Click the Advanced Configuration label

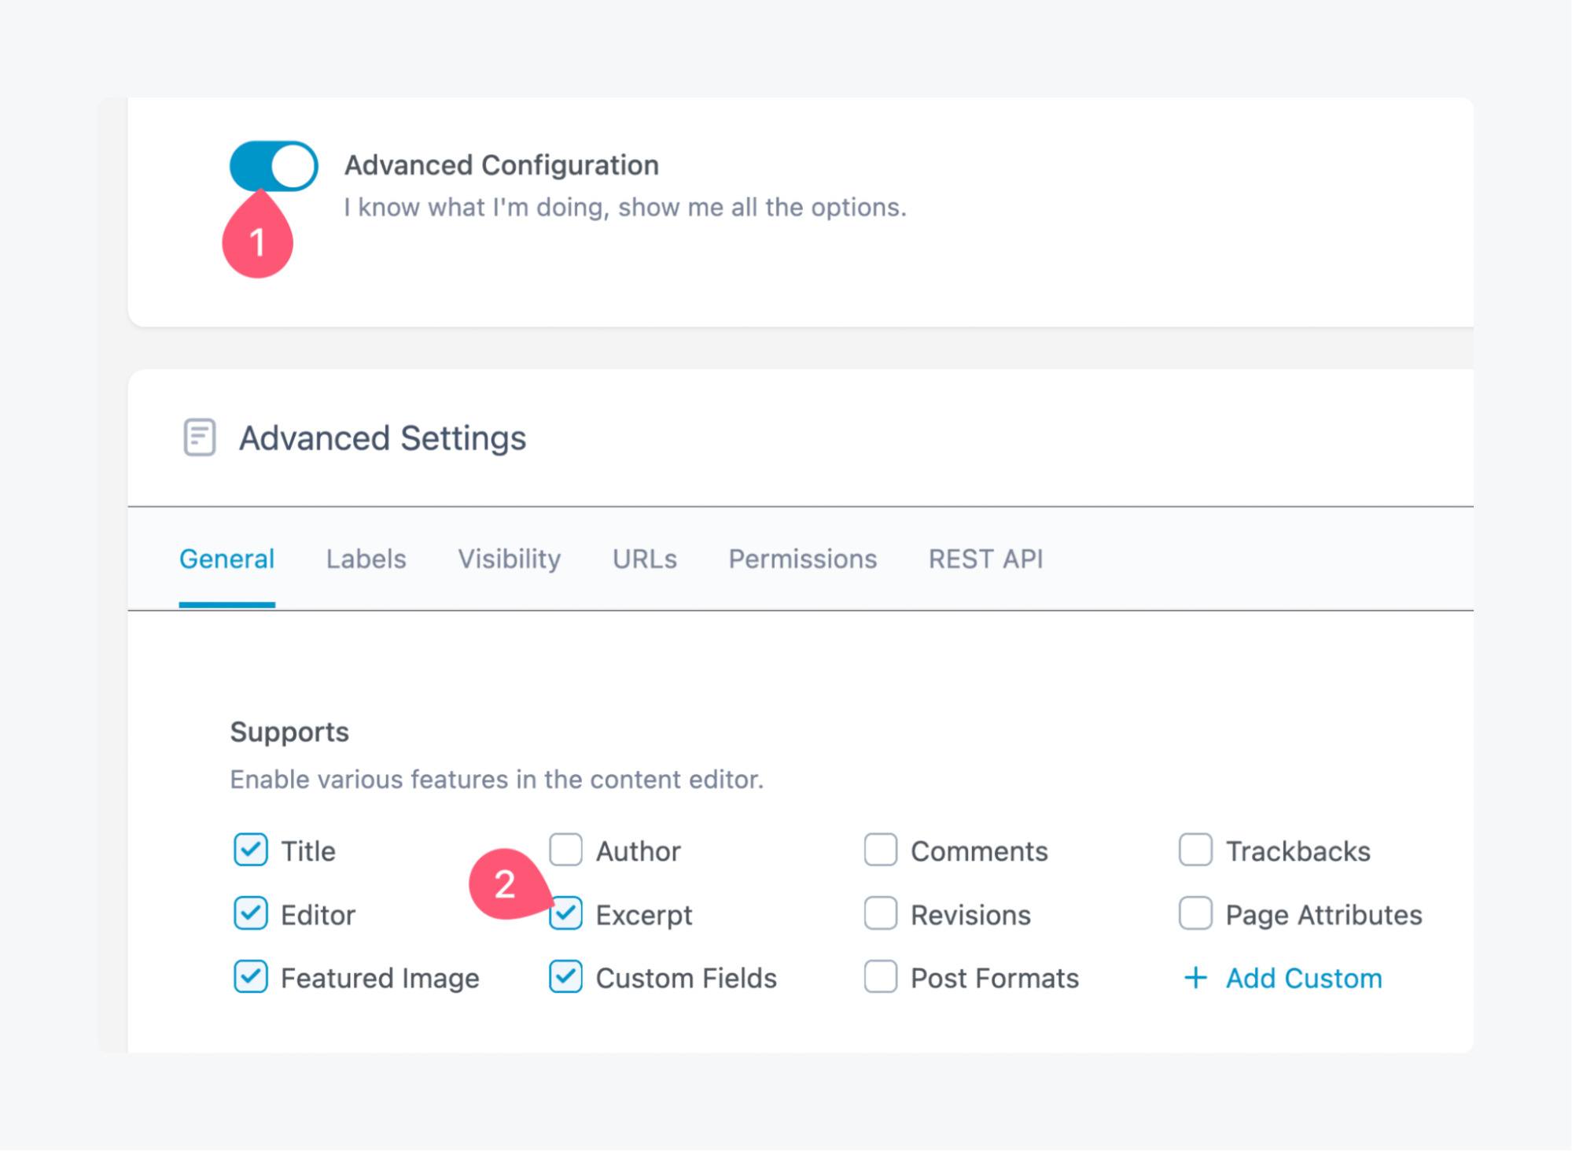(x=502, y=165)
